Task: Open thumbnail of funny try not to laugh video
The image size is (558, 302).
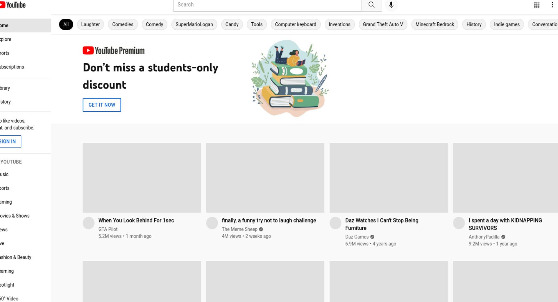Action: (x=265, y=178)
